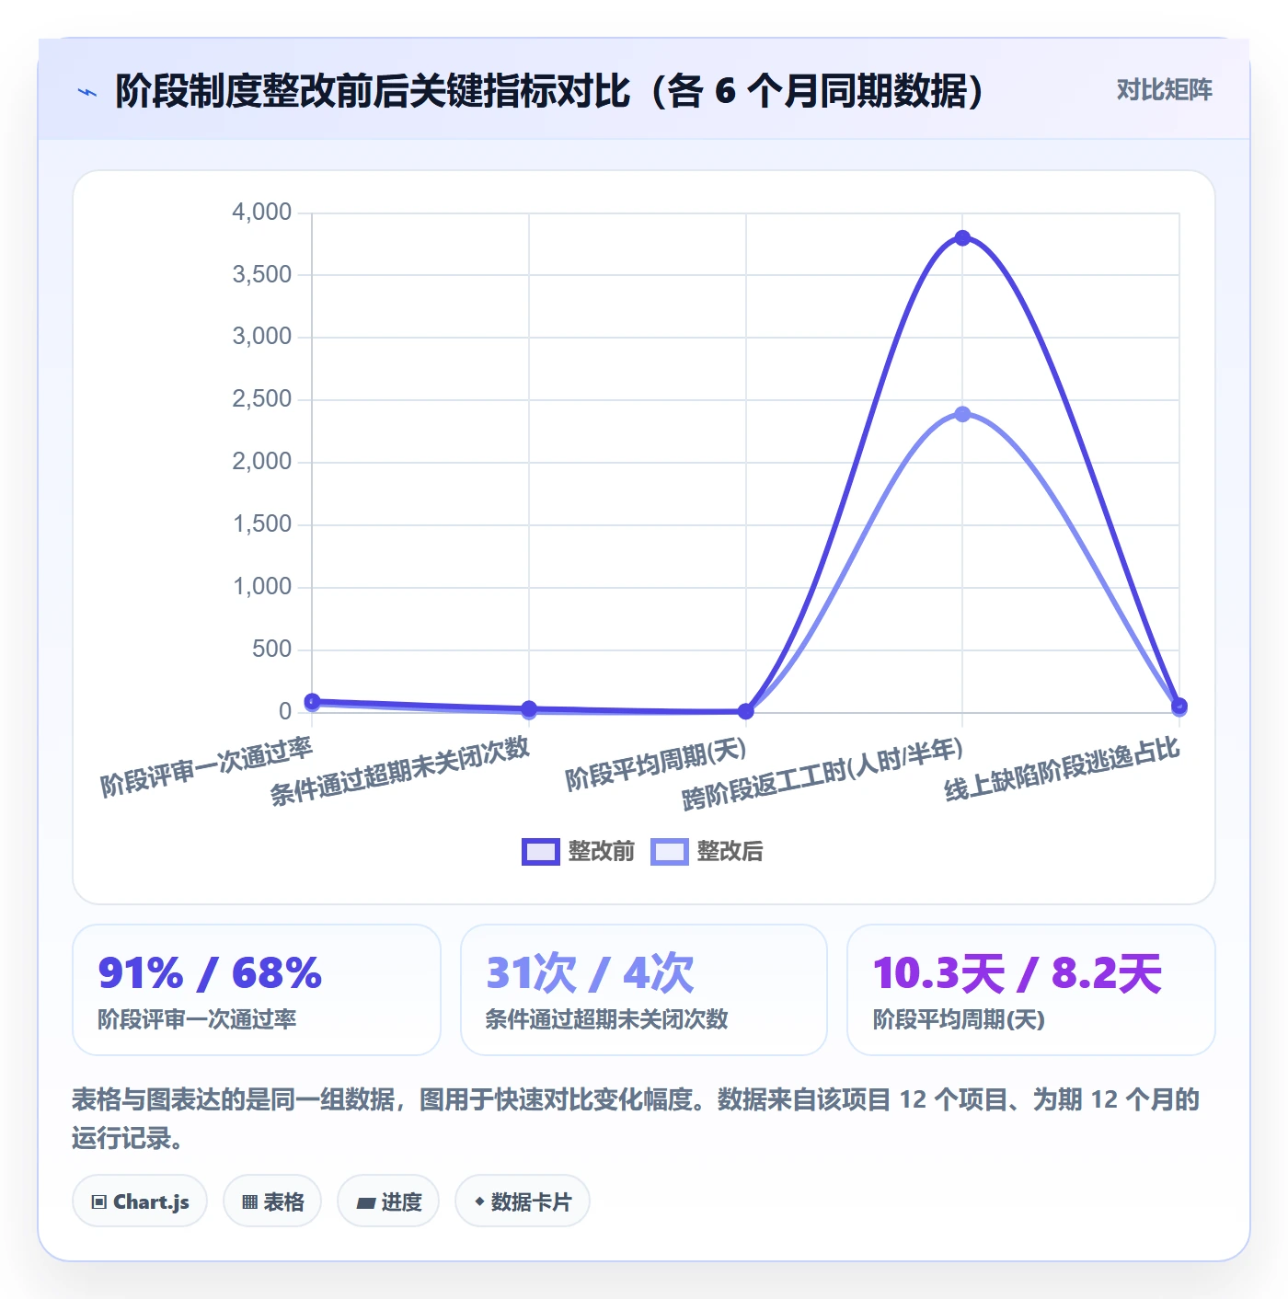The image size is (1288, 1299).
Task: Click the 条件通过超期未关闭次数 axis label
Action: point(400,771)
